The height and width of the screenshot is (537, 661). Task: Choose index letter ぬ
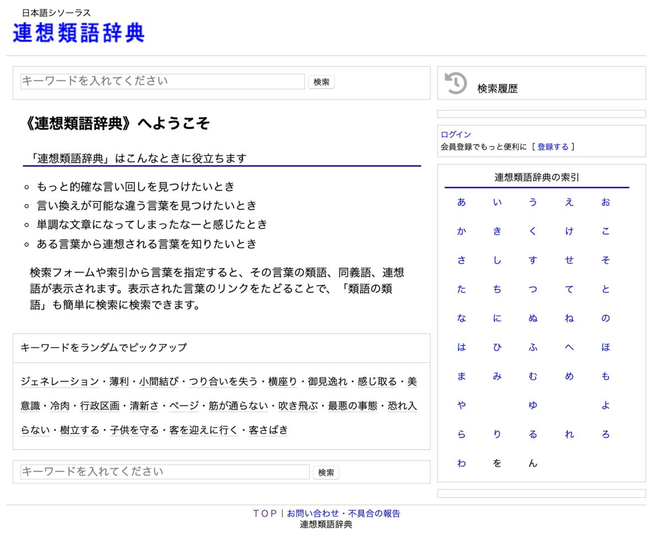tap(533, 319)
